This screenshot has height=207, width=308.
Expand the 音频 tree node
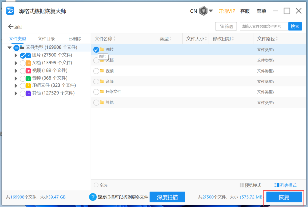tap(16, 79)
